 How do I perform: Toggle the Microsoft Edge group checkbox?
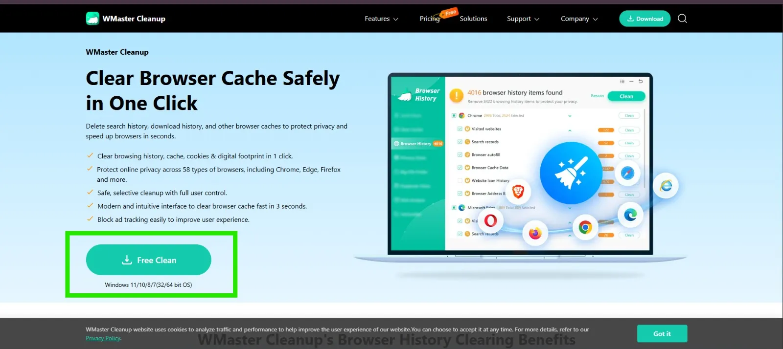pos(454,208)
